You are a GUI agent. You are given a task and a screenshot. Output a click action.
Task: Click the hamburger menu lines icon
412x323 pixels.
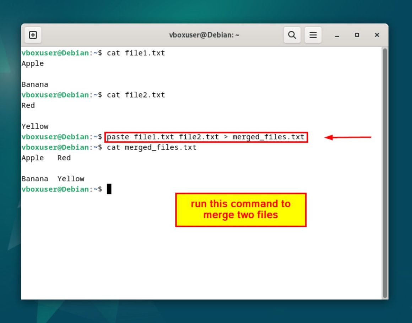pos(313,35)
